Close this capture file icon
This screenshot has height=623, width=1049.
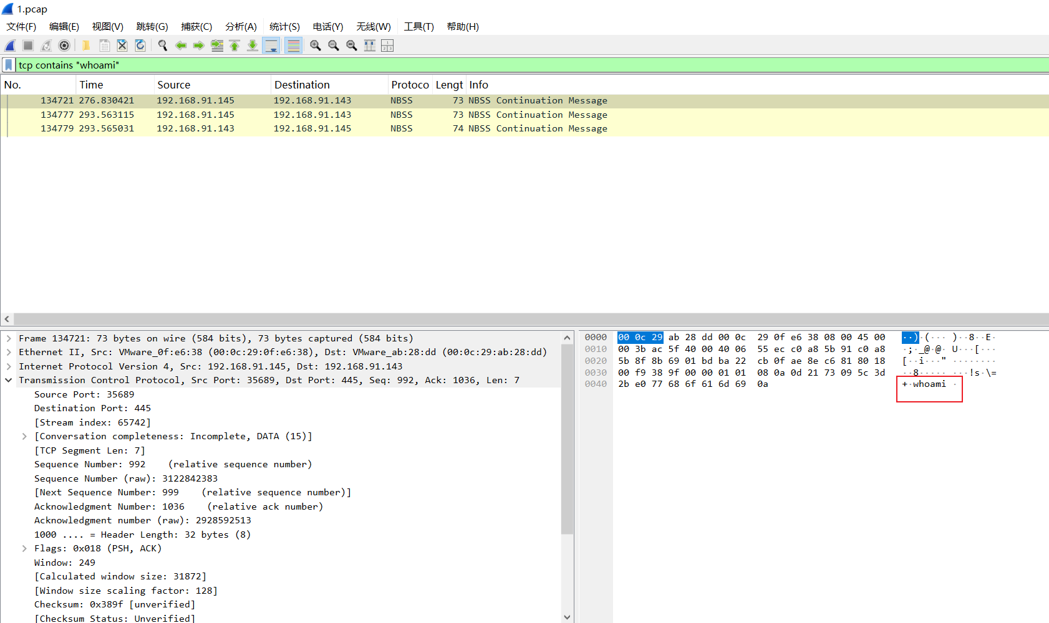pos(122,45)
